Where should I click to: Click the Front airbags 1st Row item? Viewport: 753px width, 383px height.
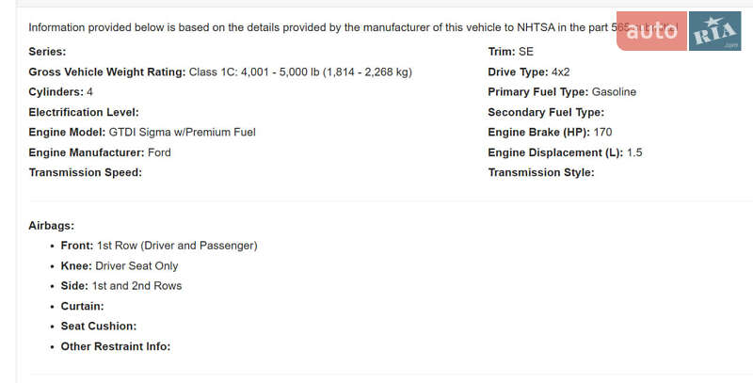pyautogui.click(x=177, y=246)
